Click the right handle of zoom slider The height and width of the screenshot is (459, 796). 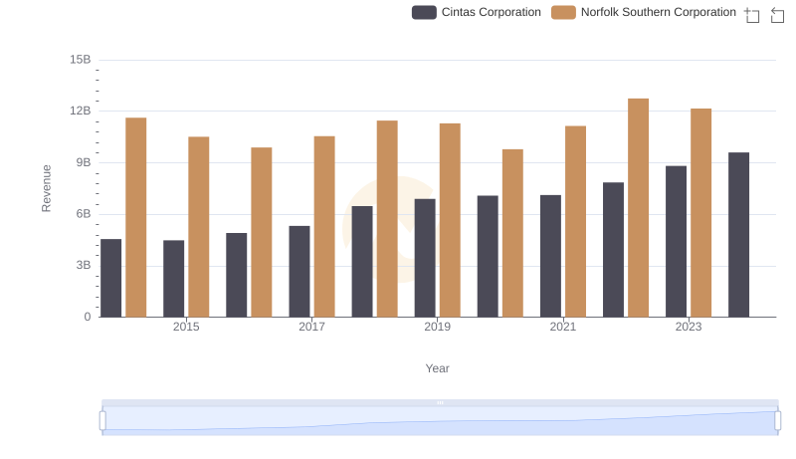click(778, 421)
